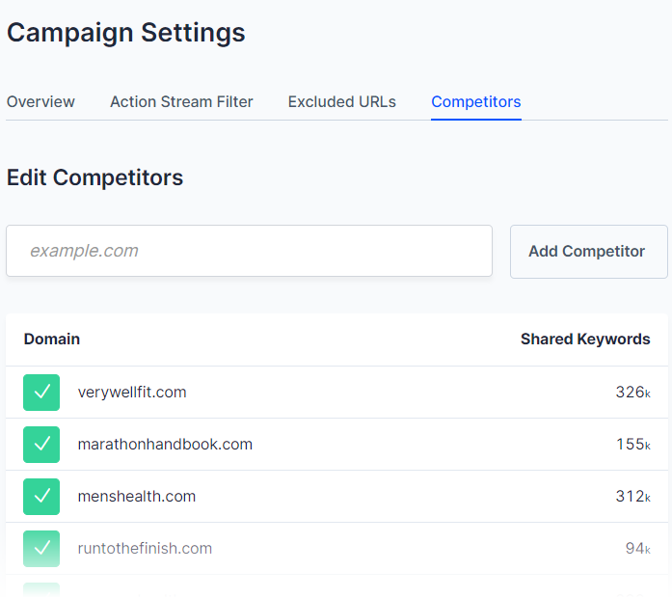Click the Campaign Settings title
This screenshot has height=598, width=672.
[x=126, y=33]
